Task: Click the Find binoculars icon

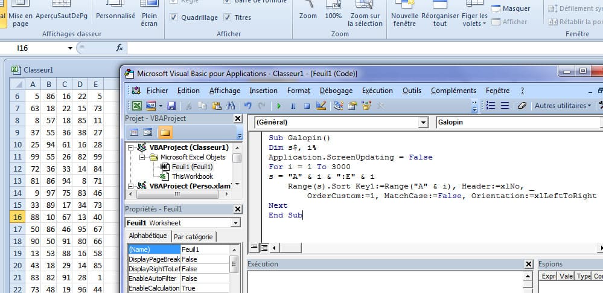Action: [x=229, y=106]
